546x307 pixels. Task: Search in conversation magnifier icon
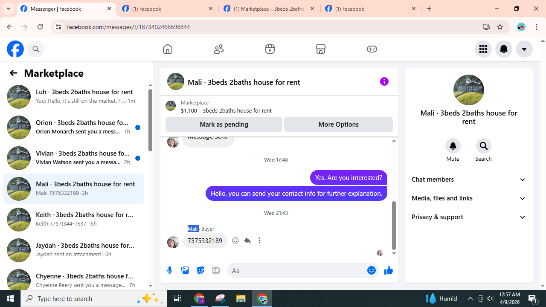pos(484,146)
